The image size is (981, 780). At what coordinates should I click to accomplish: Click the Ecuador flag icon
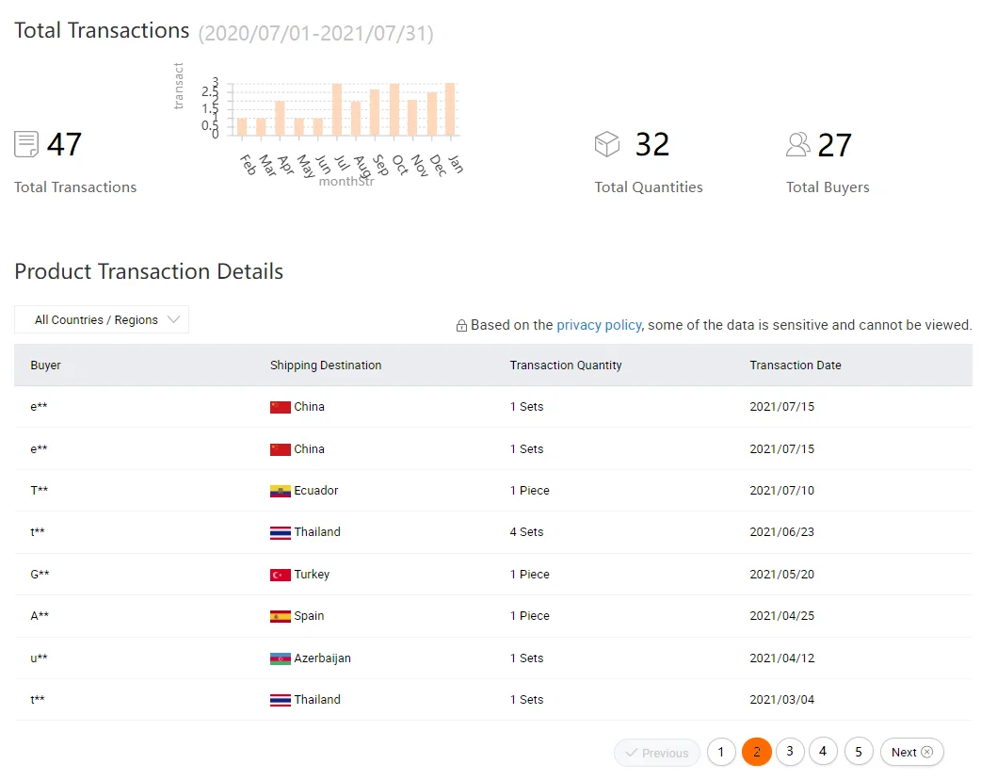280,491
